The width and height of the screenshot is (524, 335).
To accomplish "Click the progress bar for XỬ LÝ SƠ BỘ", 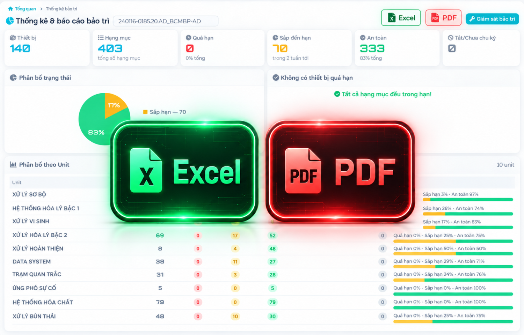I will tap(468, 200).
